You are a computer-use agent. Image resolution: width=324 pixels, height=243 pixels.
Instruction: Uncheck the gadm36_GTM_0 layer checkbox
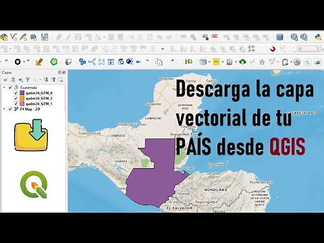coord(16,93)
